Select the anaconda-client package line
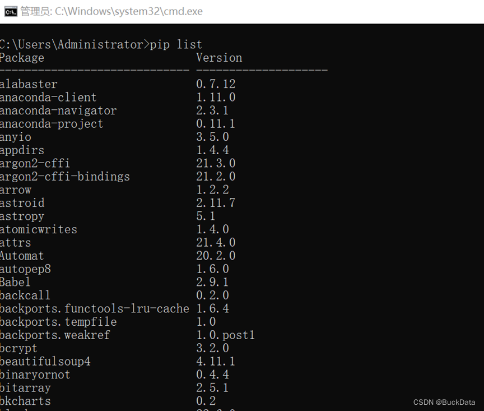 (x=48, y=97)
